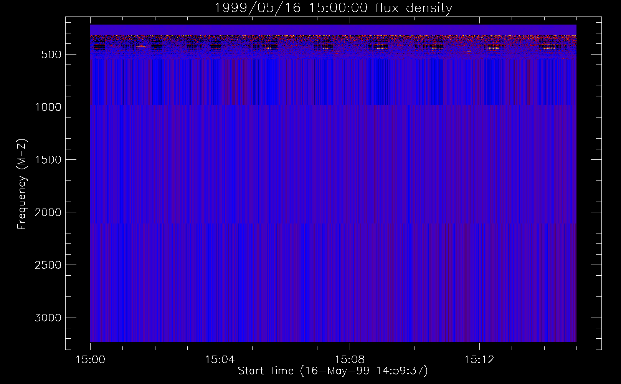The height and width of the screenshot is (384, 621).
Task: Click the 15:00 time tick label
Action: [x=90, y=360]
